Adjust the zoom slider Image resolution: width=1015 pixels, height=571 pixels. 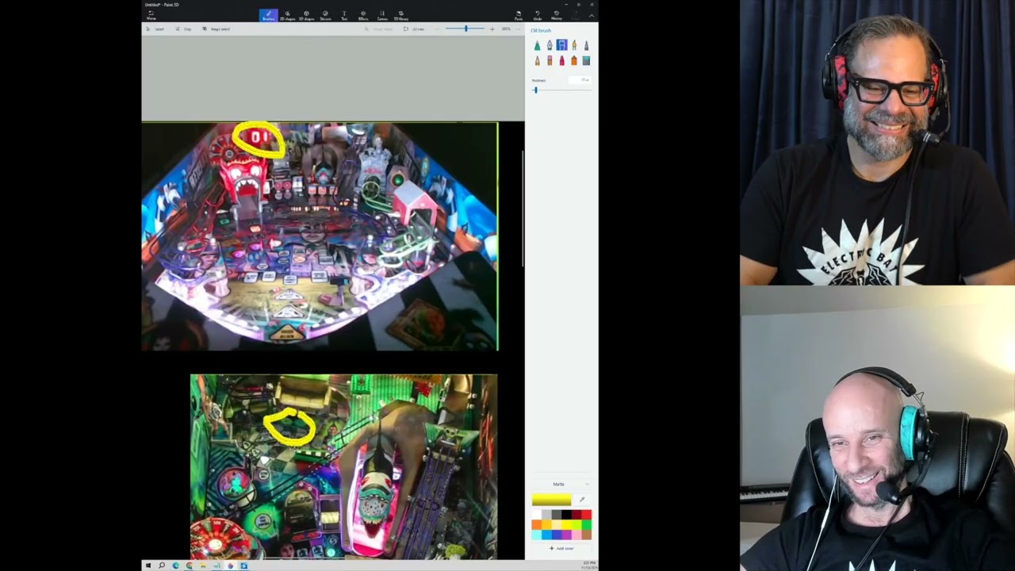coord(466,29)
